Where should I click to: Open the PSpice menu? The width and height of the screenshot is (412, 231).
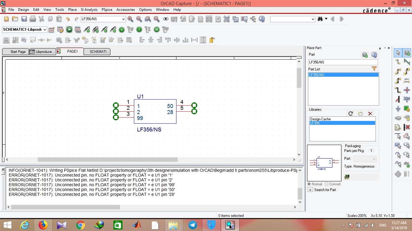107,10
